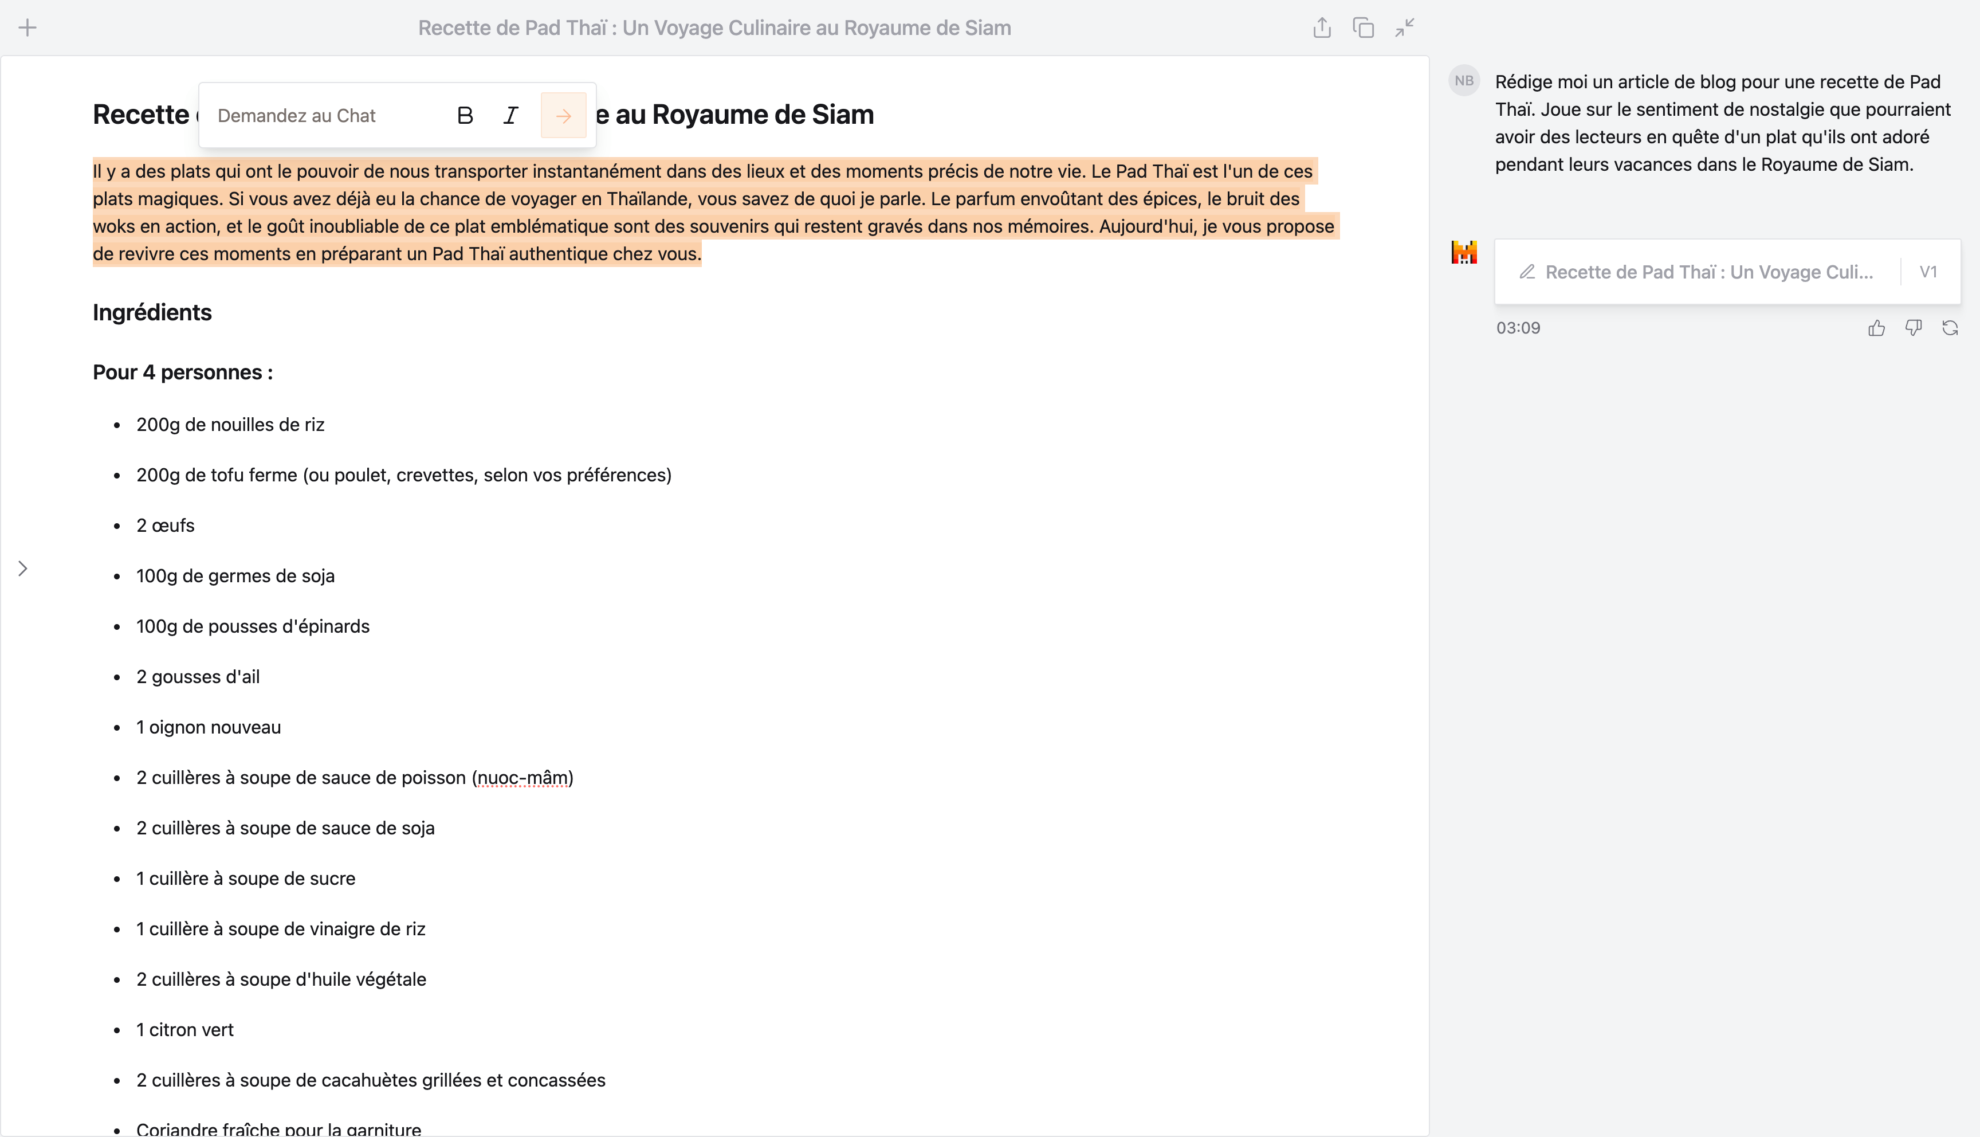Toggle italic formatting on selected text
The image size is (1980, 1137).
point(510,115)
